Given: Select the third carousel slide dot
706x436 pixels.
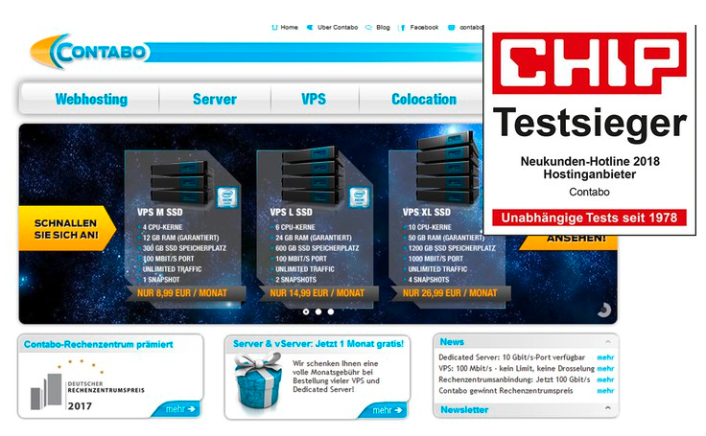Looking at the screenshot, I should pyautogui.click(x=331, y=311).
